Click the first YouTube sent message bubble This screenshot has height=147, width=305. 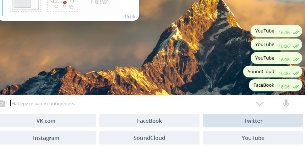tap(276, 31)
